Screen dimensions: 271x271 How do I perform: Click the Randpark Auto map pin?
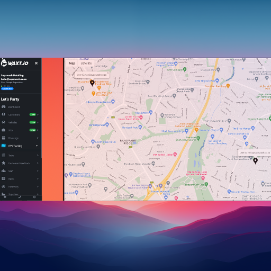[140, 127]
